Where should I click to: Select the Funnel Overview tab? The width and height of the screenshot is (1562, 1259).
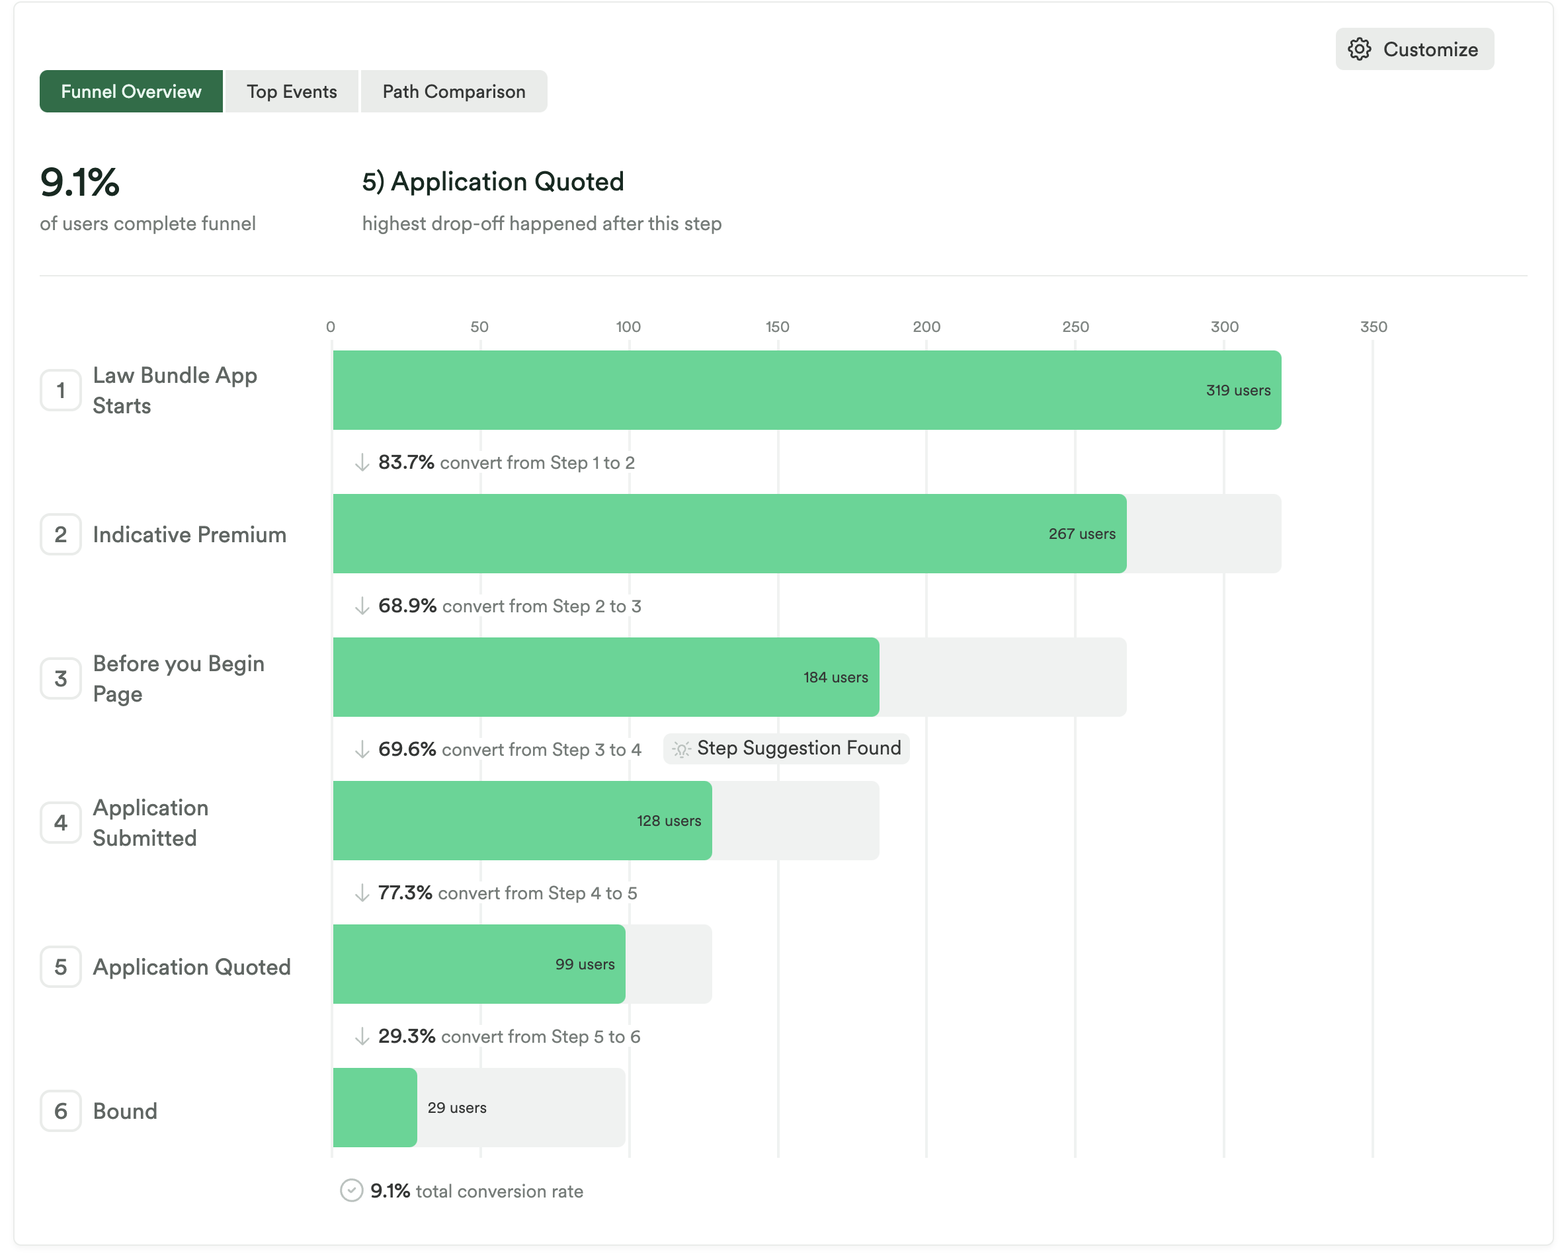[x=130, y=91]
